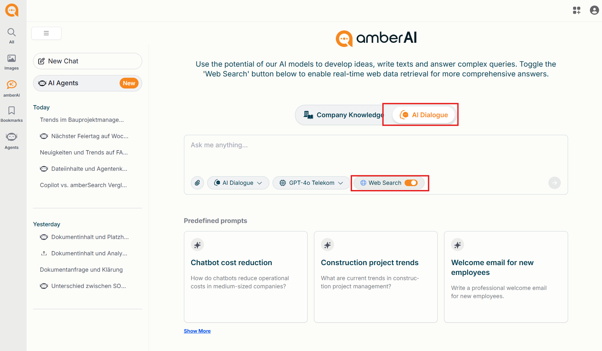Open the apps grid icon top right
The width and height of the screenshot is (602, 351).
coord(577,10)
